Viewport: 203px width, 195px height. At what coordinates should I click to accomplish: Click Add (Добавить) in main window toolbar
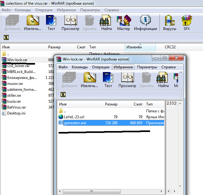(x=12, y=23)
